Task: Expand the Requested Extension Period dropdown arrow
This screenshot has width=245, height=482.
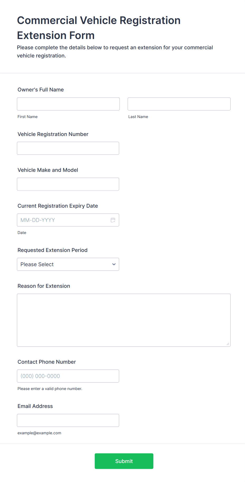Action: pos(114,264)
